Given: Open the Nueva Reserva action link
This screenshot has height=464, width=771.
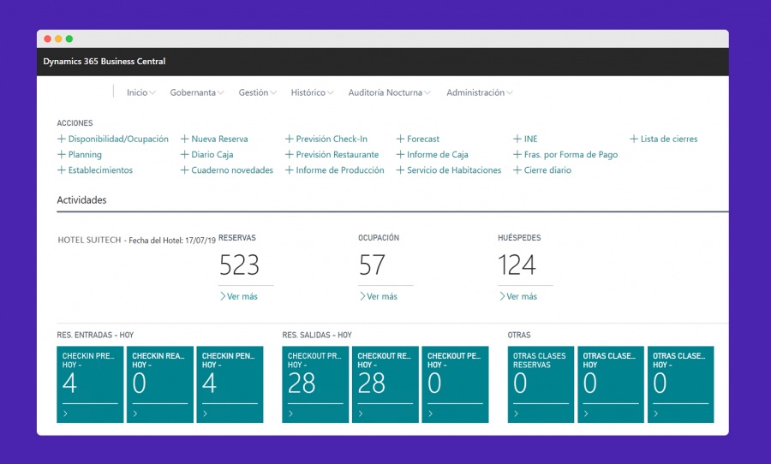Looking at the screenshot, I should pos(219,139).
